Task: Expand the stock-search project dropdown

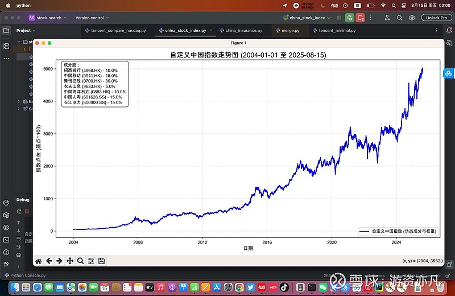Action: tap(48, 18)
